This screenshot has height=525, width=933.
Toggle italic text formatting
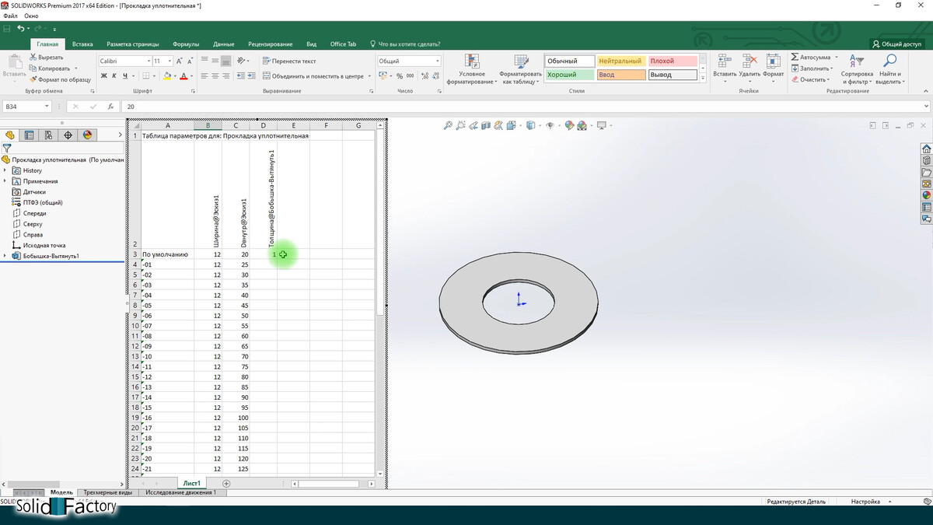click(x=114, y=76)
